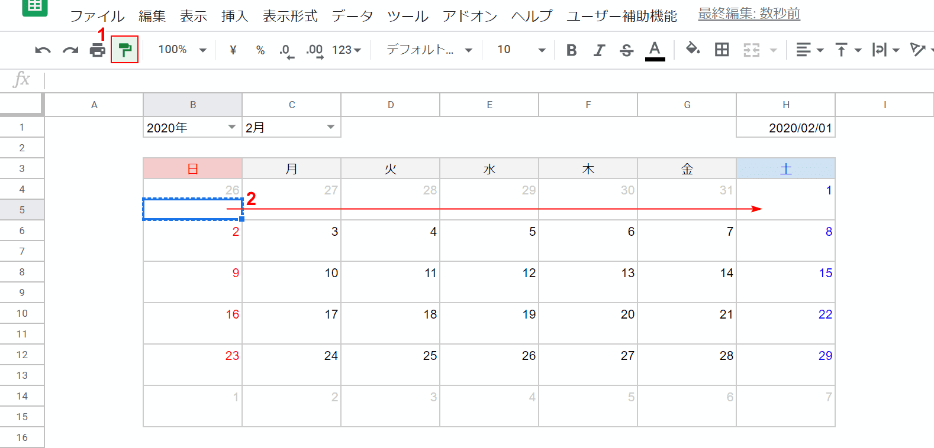Select column H header
The height and width of the screenshot is (448, 934).
(x=786, y=105)
